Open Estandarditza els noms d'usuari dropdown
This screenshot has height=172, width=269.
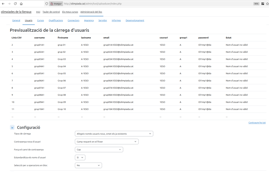[x=80, y=157]
